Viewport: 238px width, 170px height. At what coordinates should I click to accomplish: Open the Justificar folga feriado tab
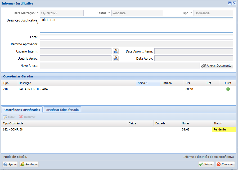(x=62, y=110)
